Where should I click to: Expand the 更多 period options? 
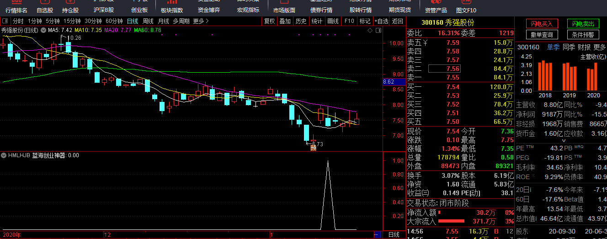[201, 21]
